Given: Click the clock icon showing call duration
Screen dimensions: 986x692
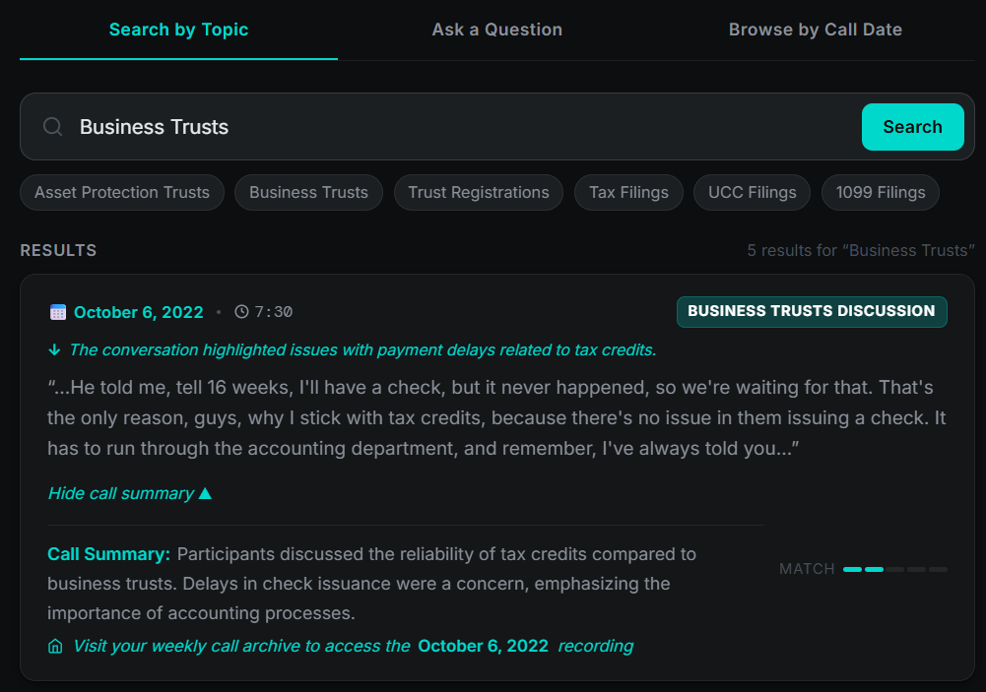Looking at the screenshot, I should pyautogui.click(x=242, y=311).
